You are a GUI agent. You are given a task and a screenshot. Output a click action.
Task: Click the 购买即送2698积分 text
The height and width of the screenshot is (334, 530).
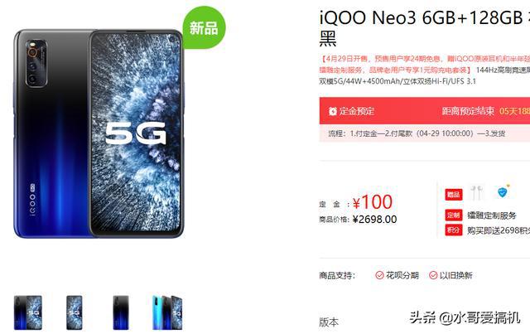[x=499, y=230]
